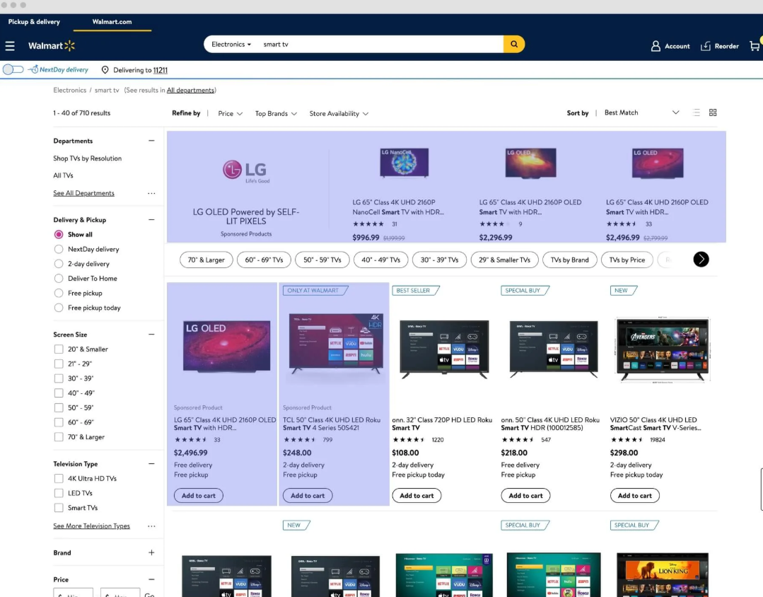763x597 pixels.
Task: Check the 70" & Larger checkbox
Action: pyautogui.click(x=59, y=437)
